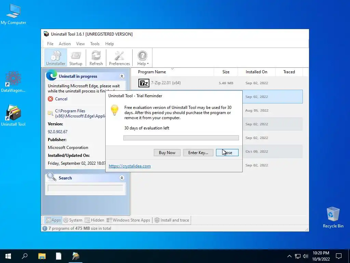Close the Trial Reminder dialog
Screen dimensions: 350x263
tap(227, 152)
